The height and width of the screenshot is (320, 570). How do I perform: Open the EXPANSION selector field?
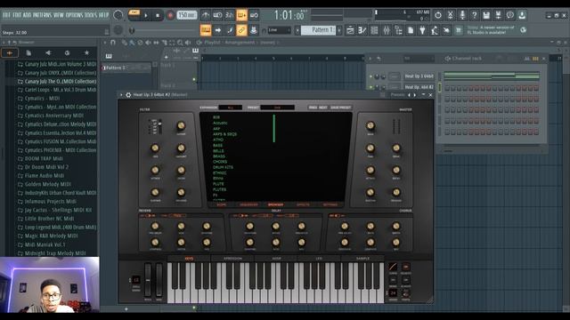pyautogui.click(x=230, y=108)
